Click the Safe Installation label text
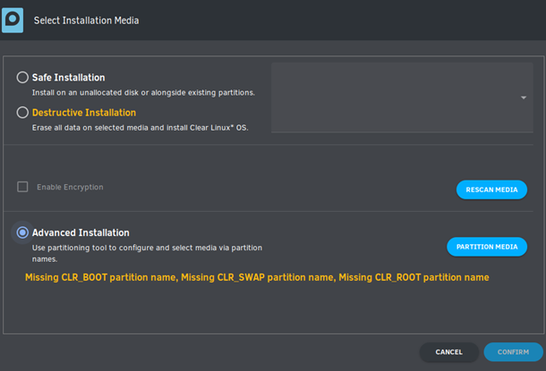The image size is (546, 371). coord(69,77)
